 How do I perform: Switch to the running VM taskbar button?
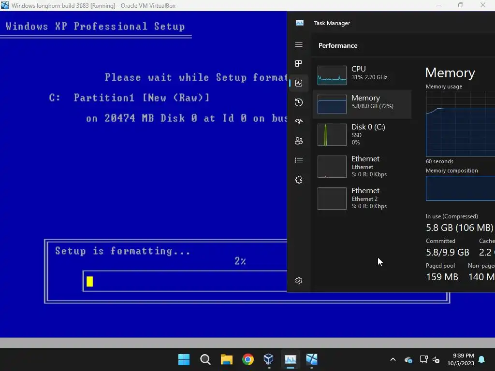(312, 359)
